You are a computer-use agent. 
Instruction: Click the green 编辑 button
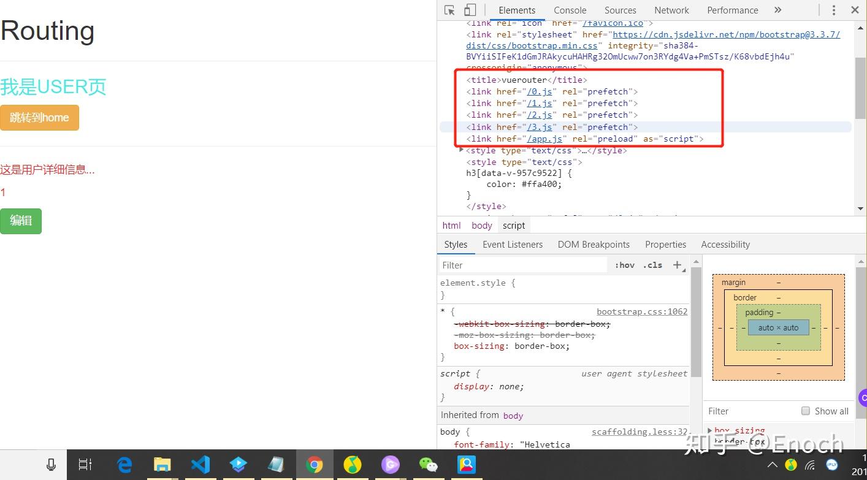21,221
